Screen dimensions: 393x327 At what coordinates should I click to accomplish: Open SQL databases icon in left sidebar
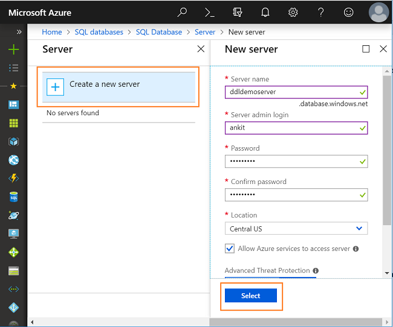coord(13,197)
